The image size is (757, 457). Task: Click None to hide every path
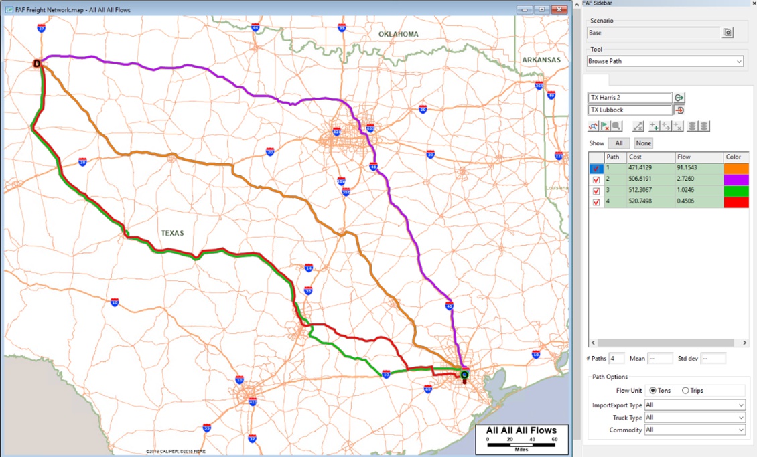click(643, 143)
